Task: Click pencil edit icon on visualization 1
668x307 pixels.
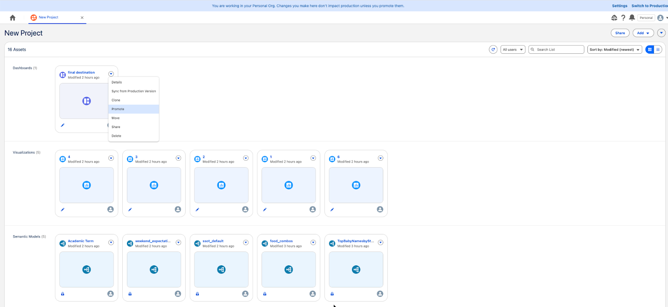Action: pyautogui.click(x=265, y=210)
